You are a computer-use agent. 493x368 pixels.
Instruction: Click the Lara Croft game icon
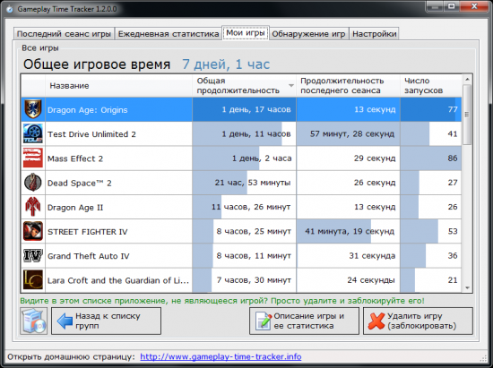click(x=33, y=279)
